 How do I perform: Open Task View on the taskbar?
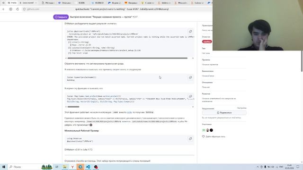[x=57, y=167]
